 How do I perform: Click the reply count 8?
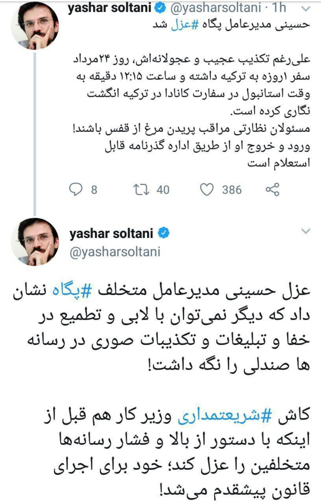[94, 190]
